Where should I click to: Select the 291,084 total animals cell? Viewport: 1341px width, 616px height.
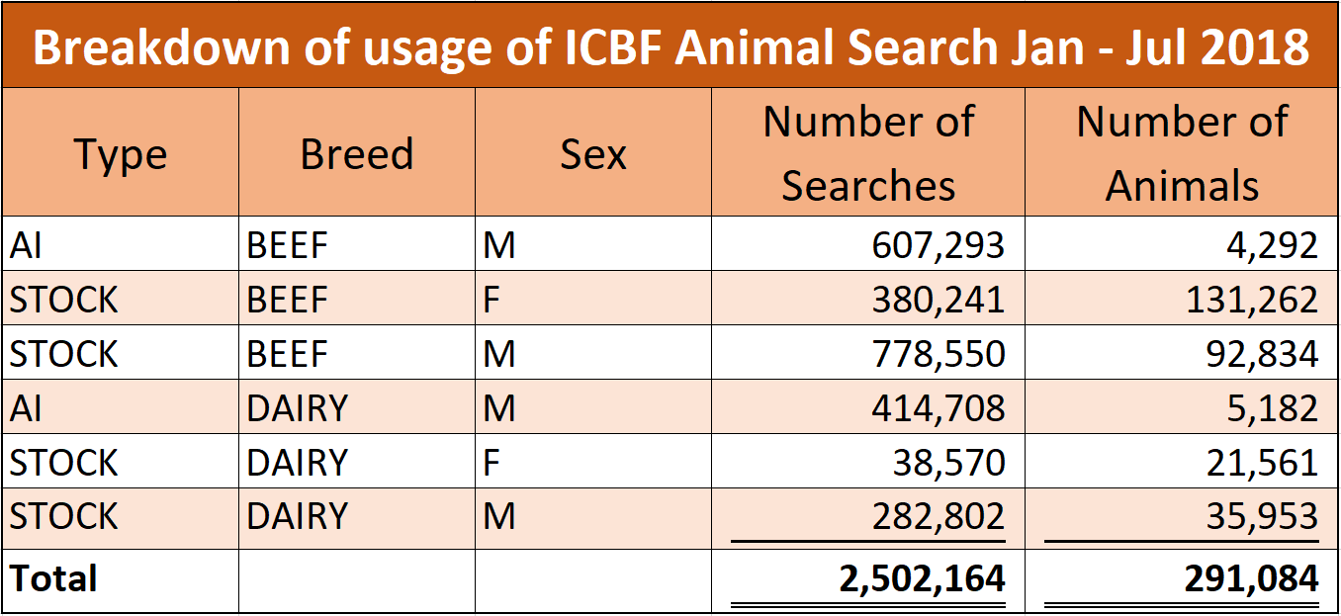[x=1182, y=579]
